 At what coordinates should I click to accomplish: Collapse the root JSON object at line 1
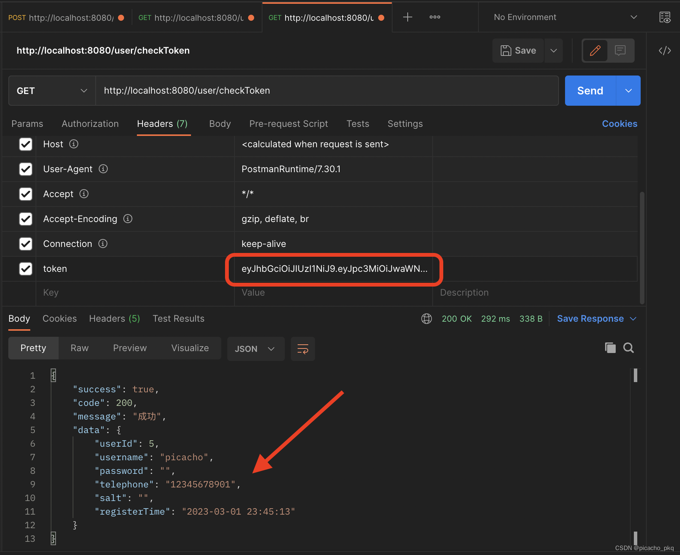[x=53, y=375]
